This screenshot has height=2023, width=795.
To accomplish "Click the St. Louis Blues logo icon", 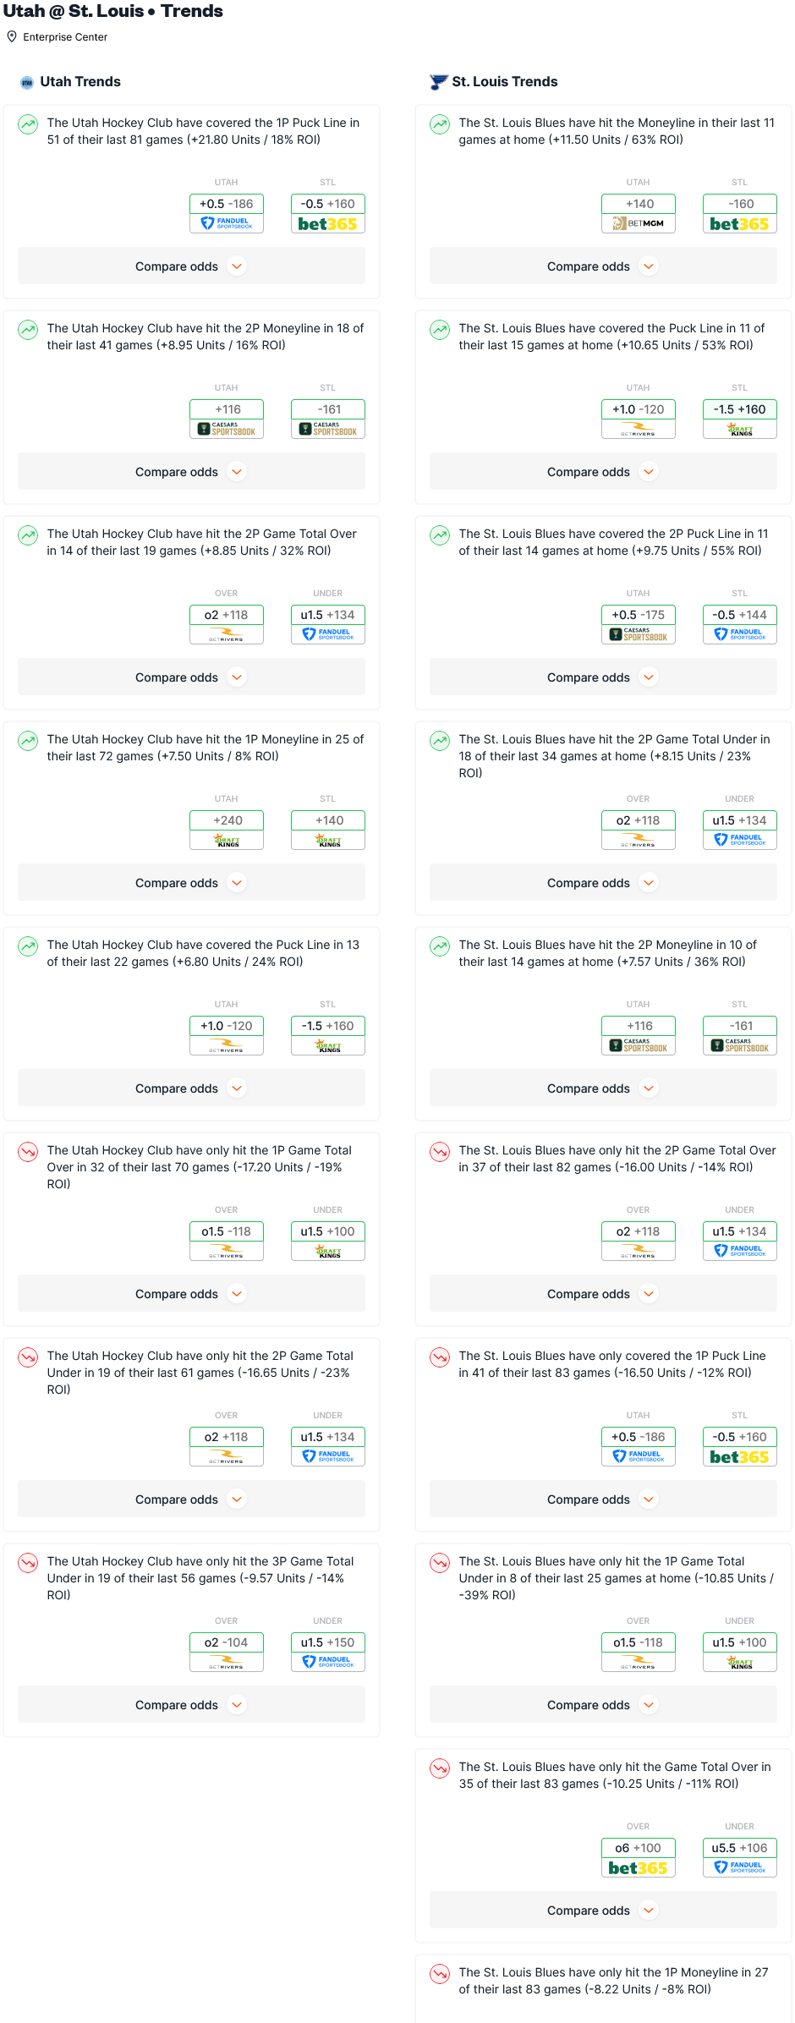I will 438,82.
